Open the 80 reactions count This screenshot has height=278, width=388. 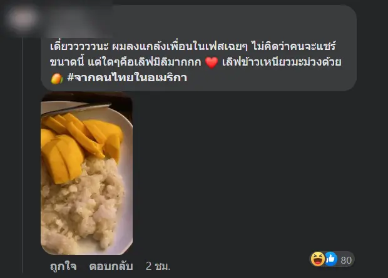(346, 261)
